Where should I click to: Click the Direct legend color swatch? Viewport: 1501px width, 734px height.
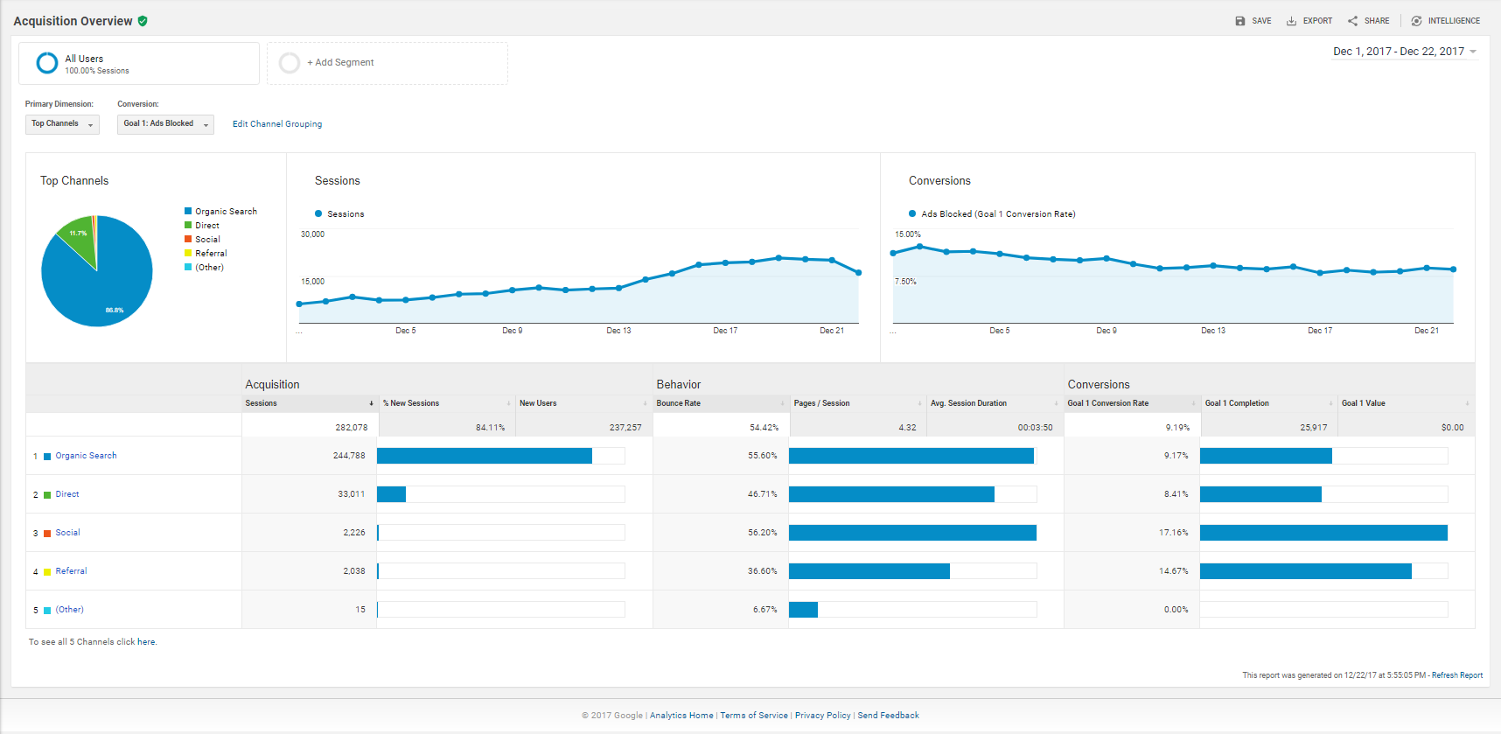pos(188,226)
